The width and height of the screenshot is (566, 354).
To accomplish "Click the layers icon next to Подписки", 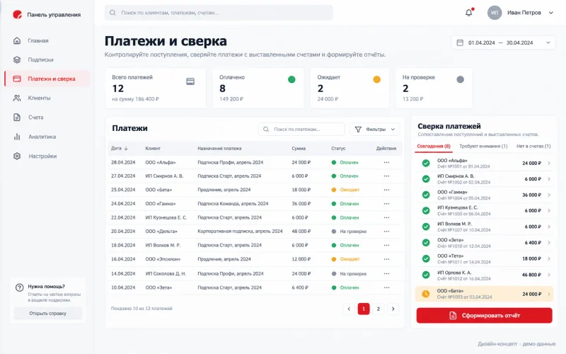I will point(17,59).
